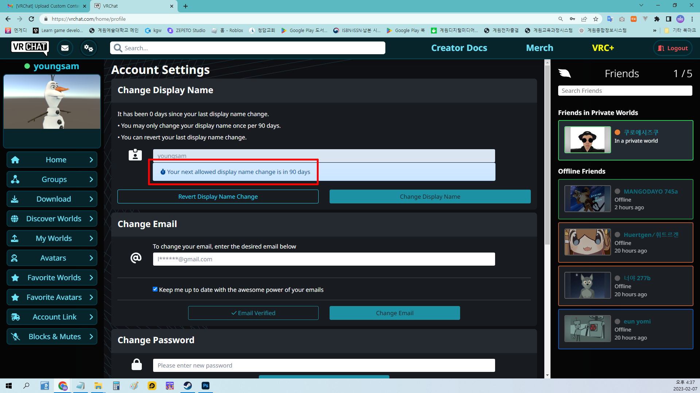Expand the Favorite Avatars chevron
The height and width of the screenshot is (393, 700).
coord(91,297)
